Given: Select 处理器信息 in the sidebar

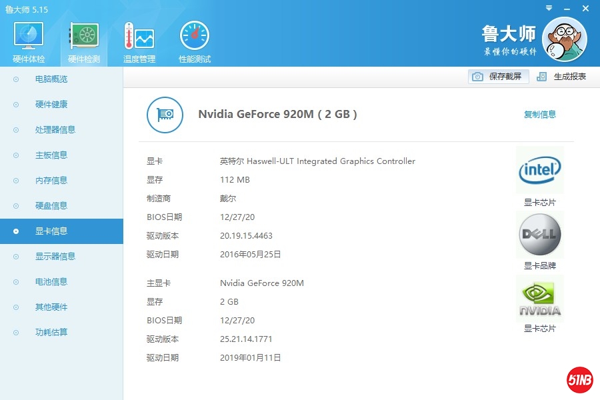Looking at the screenshot, I should (x=55, y=130).
